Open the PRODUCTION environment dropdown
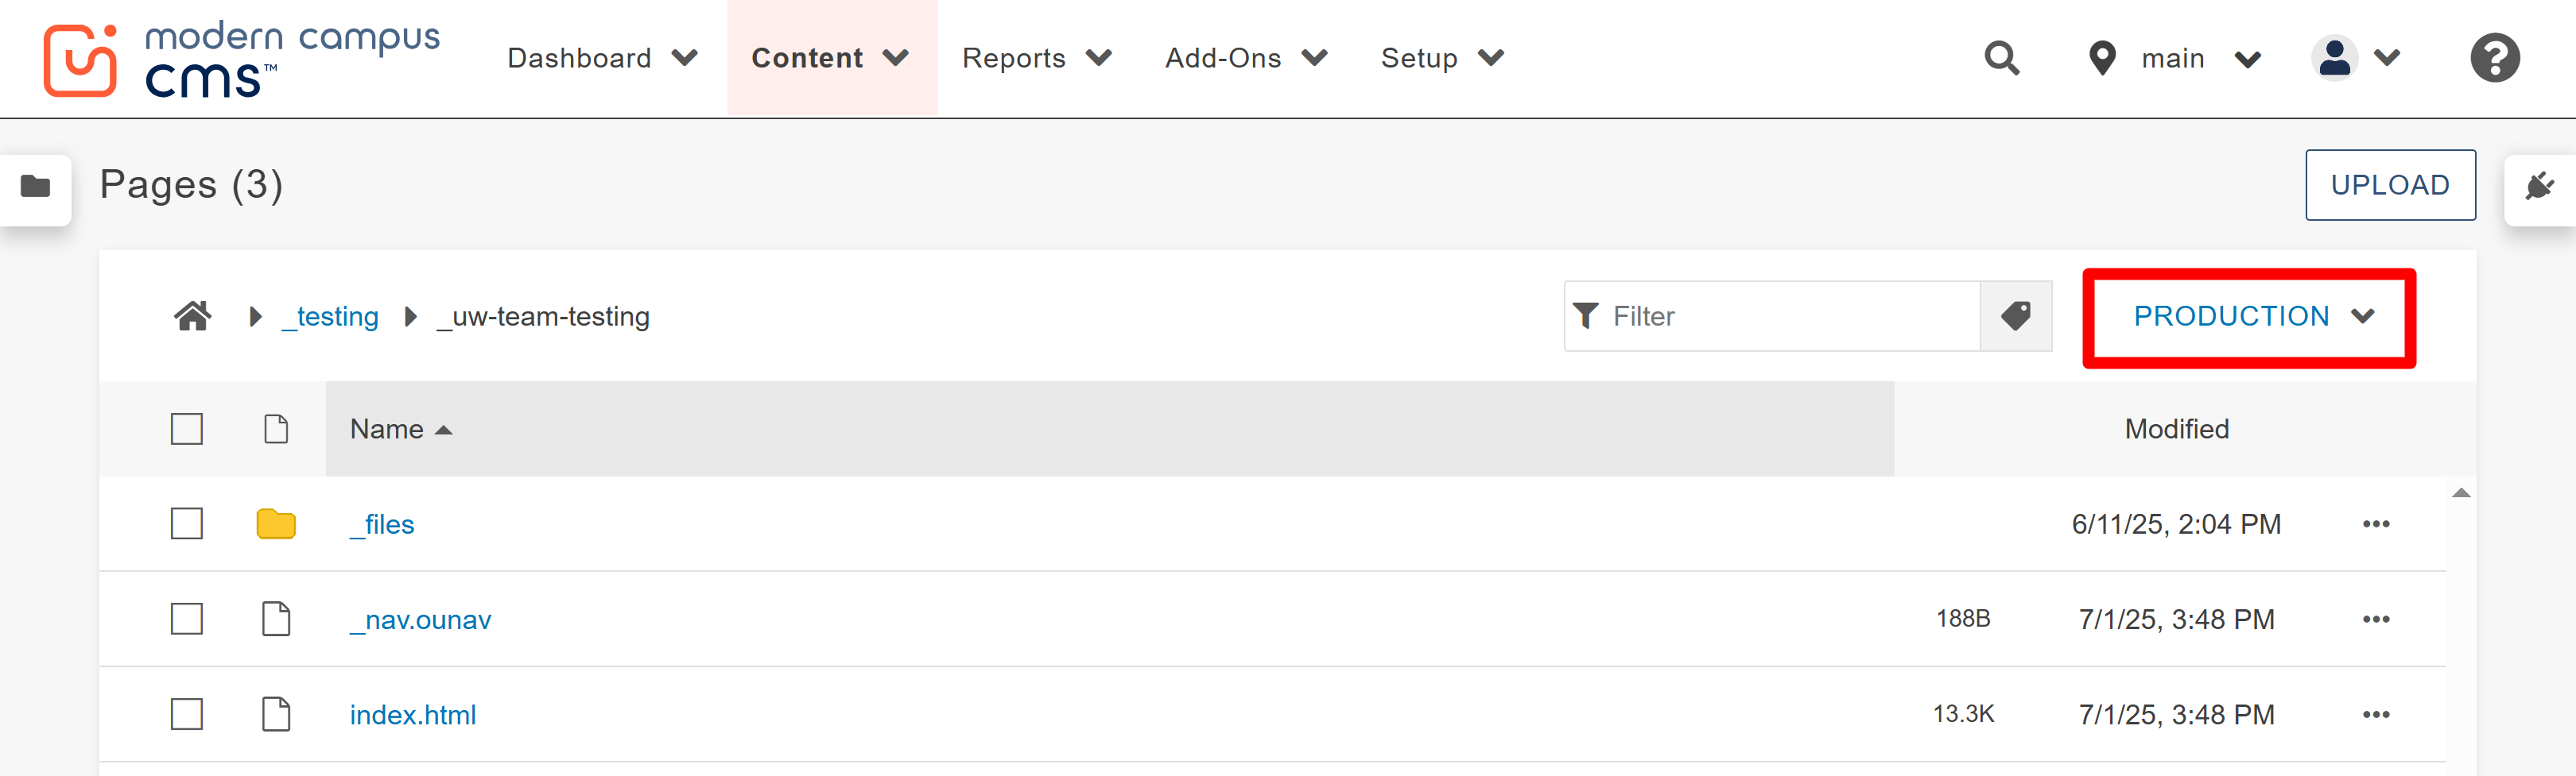This screenshot has height=776, width=2576. 2247,315
